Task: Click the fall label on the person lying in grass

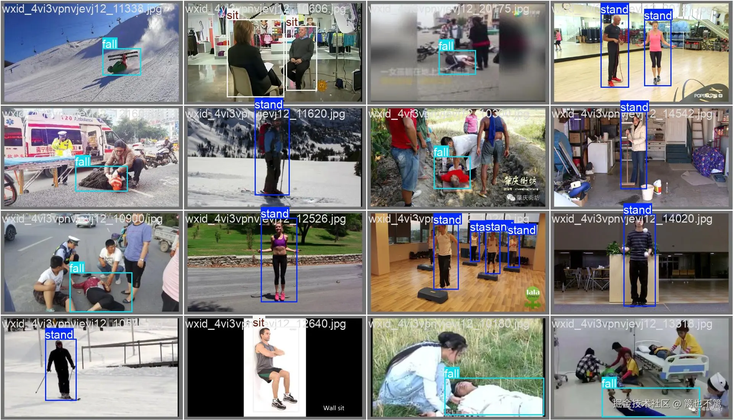Action: pyautogui.click(x=452, y=373)
